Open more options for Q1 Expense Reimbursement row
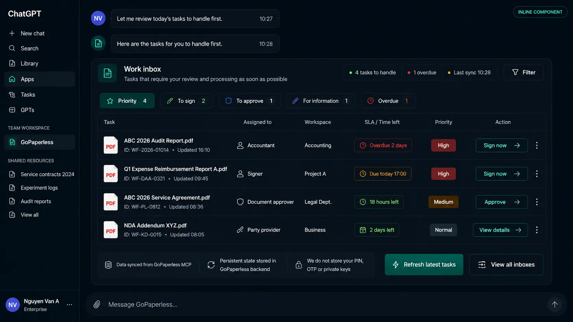This screenshot has height=322, width=573. 537,173
